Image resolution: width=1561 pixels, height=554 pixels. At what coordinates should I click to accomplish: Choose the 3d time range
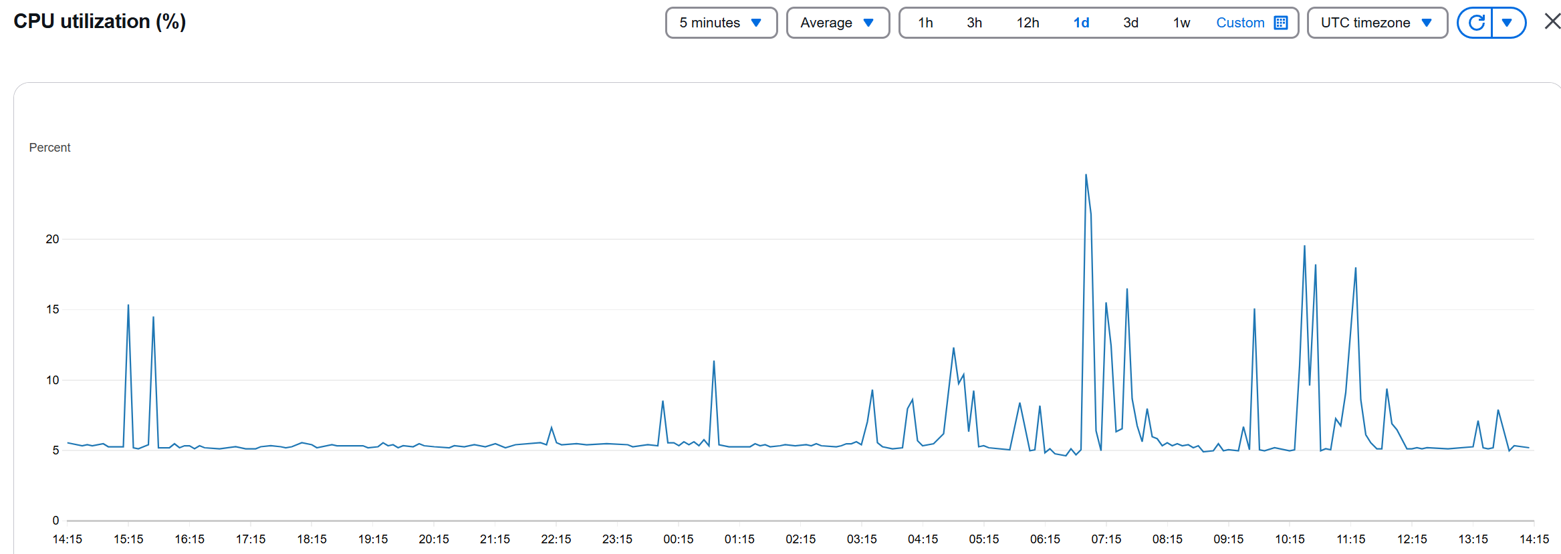click(1130, 23)
